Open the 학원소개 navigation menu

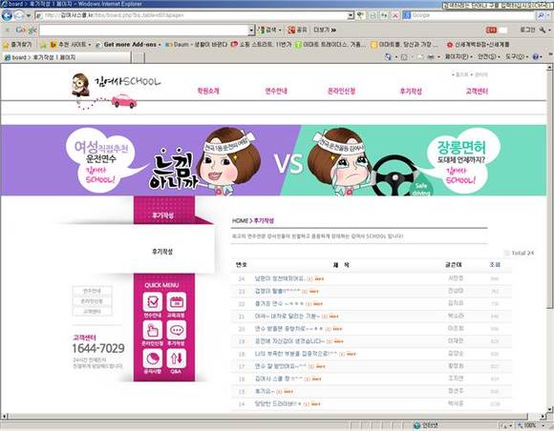[208, 91]
